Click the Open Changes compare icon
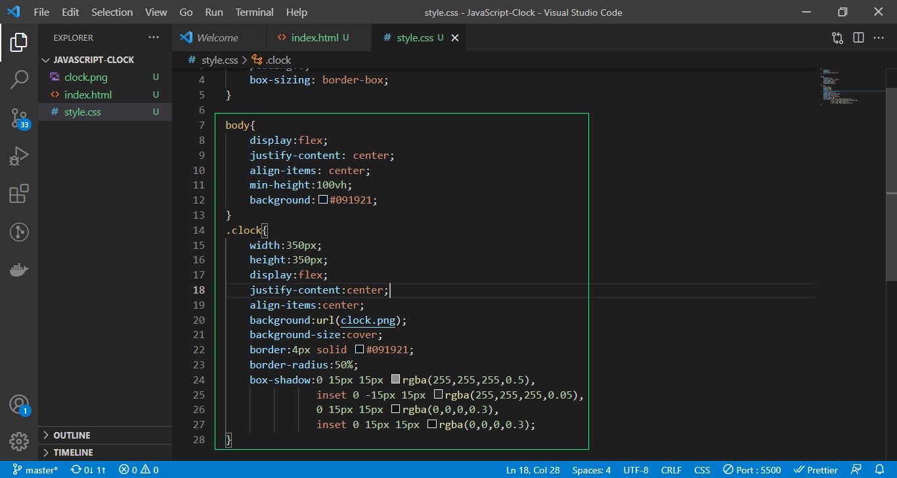 [837, 37]
